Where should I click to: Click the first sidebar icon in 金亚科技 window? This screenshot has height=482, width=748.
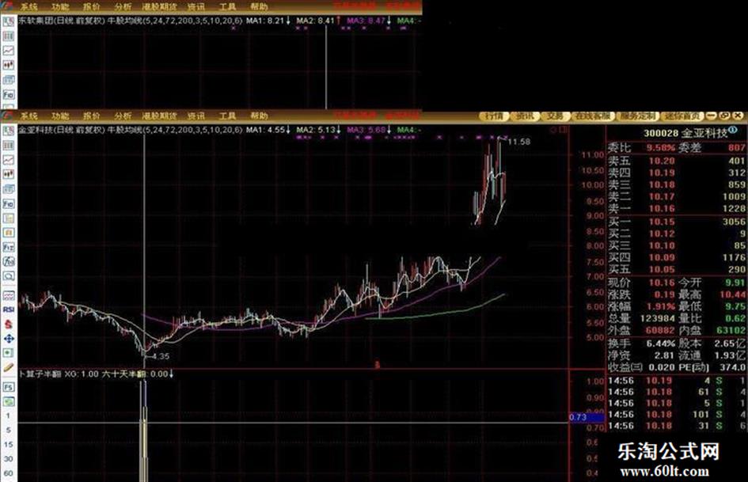click(9, 131)
